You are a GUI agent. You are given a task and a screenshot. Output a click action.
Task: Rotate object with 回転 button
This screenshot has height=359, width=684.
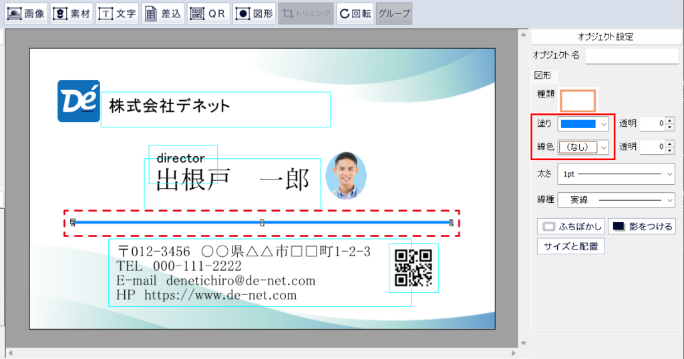point(355,13)
